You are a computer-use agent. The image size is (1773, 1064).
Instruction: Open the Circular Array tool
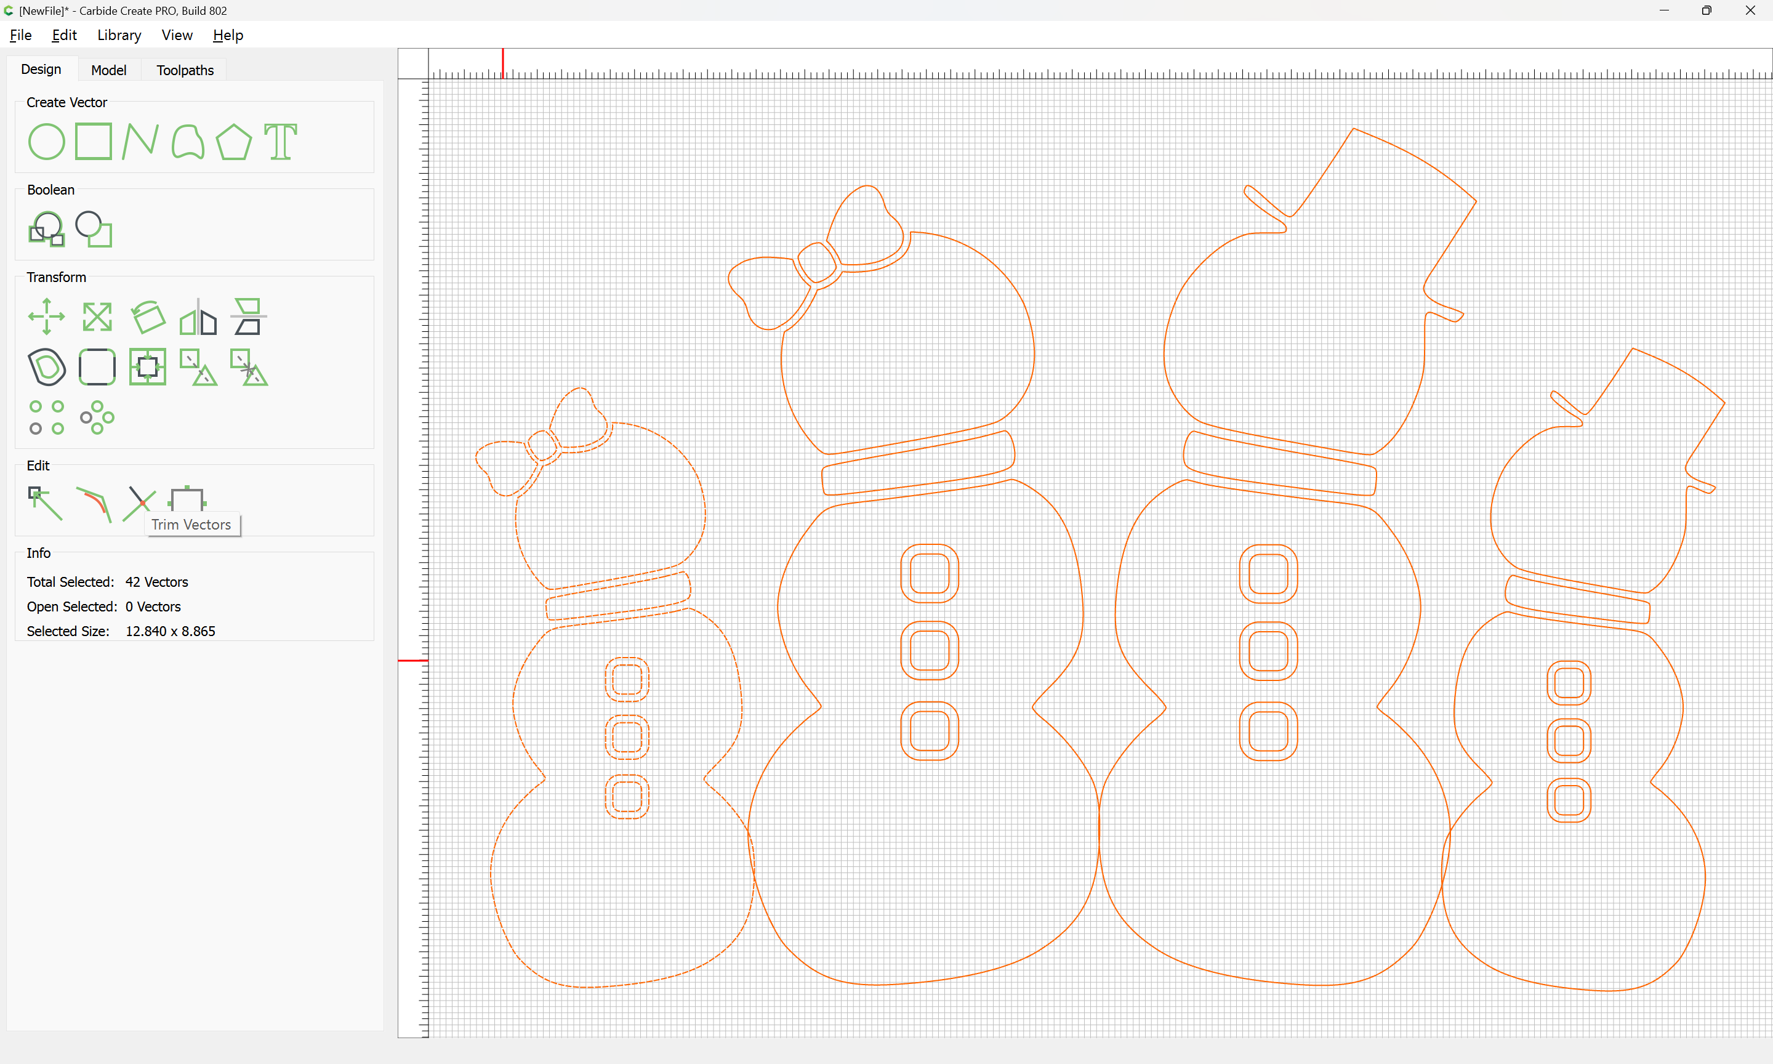[97, 417]
